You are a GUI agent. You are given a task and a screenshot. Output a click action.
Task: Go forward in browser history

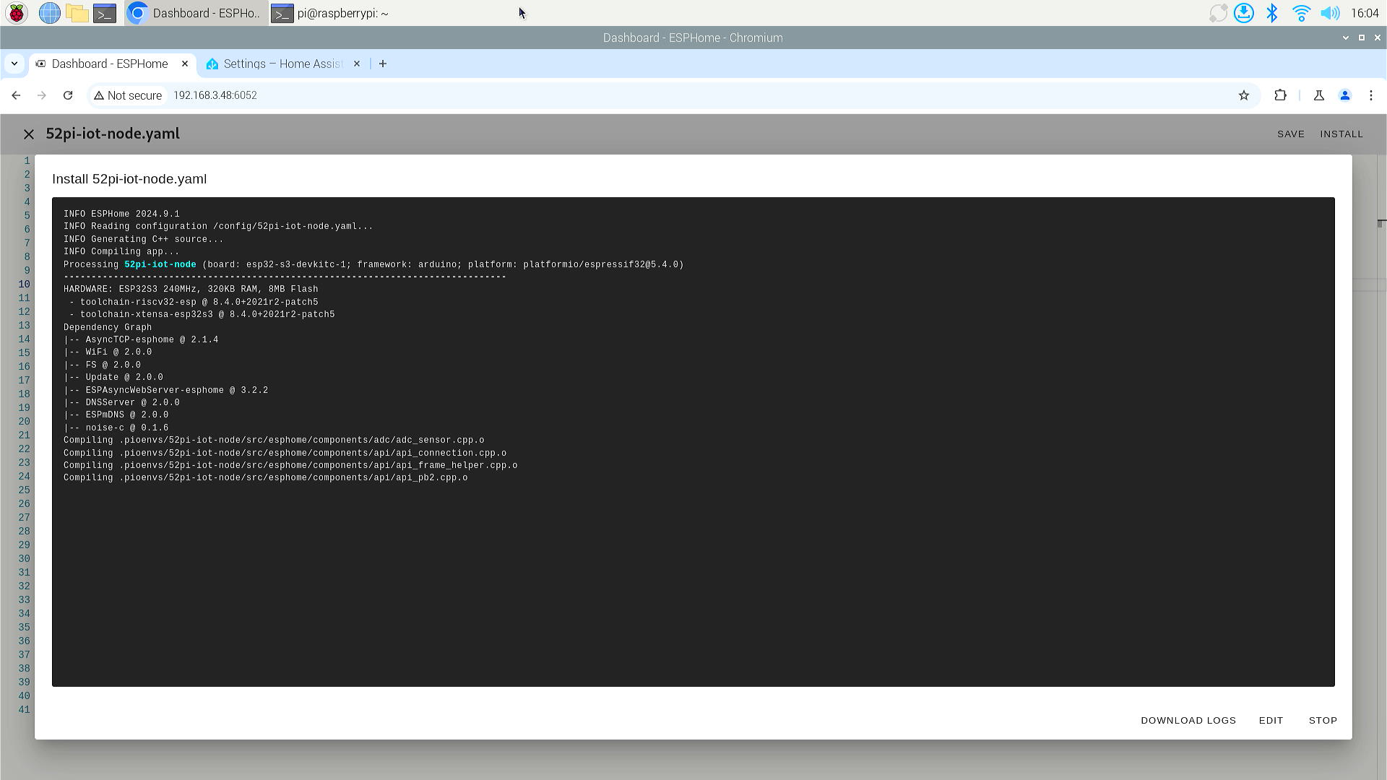(42, 95)
